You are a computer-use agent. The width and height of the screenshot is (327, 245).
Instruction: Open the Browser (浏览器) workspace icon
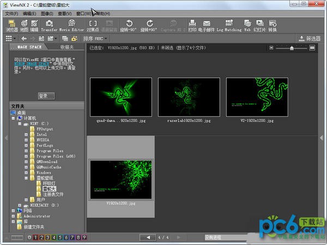click(x=12, y=26)
